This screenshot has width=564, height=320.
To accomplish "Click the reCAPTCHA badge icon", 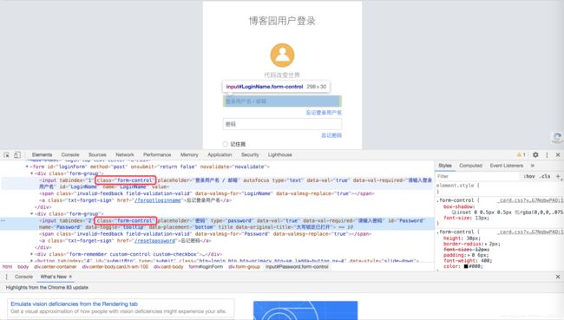I will coord(557,138).
